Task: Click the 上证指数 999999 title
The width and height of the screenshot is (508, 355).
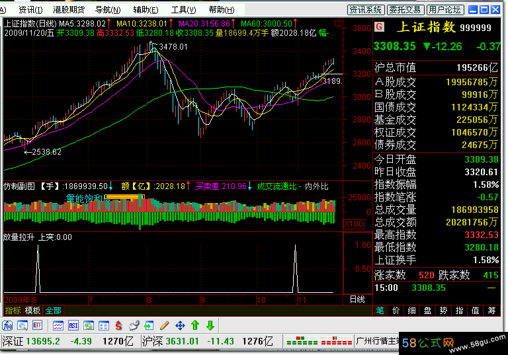Action: point(444,27)
